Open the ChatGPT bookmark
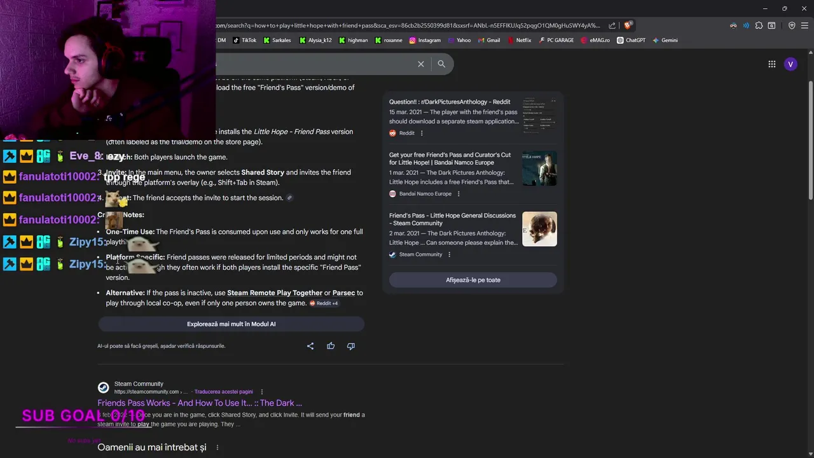 [631, 40]
